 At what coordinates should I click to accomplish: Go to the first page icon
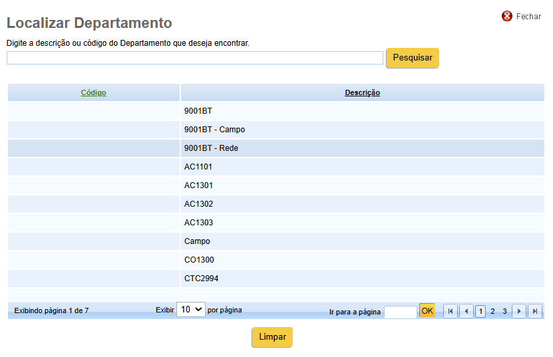click(451, 311)
